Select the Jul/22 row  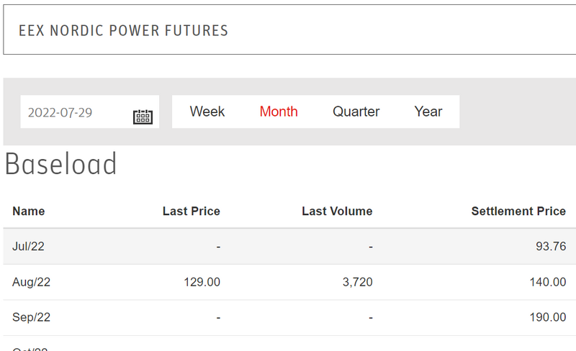[28, 247]
